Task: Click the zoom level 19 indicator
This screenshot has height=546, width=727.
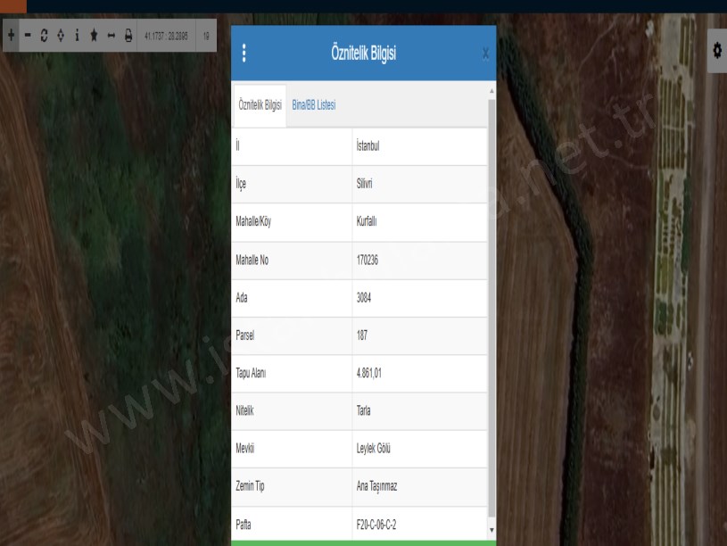Action: point(206,36)
